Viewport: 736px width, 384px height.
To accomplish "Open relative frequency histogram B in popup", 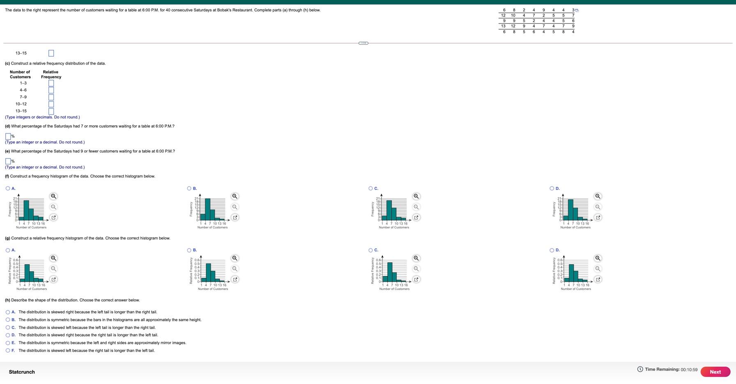I will pos(235,279).
